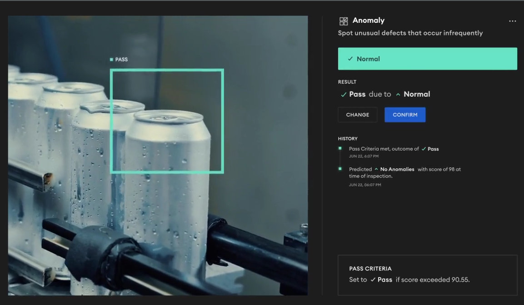
Task: Select the green Normal status banner
Action: (427, 59)
